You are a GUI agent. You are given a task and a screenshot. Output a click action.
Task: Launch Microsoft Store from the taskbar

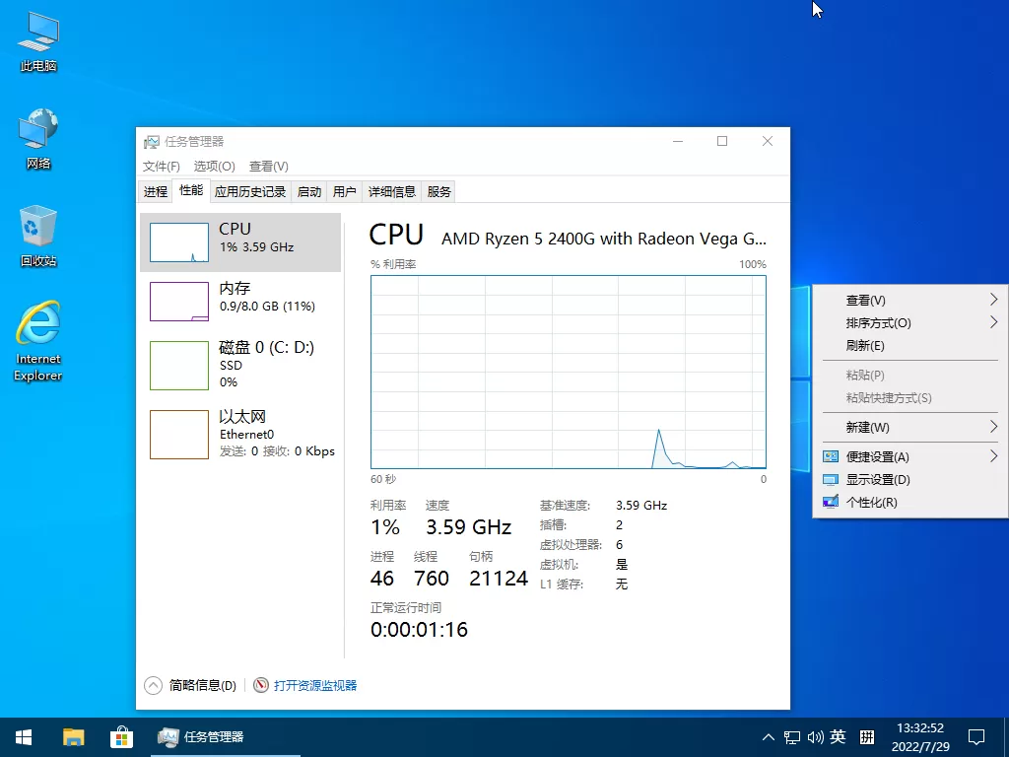click(121, 736)
